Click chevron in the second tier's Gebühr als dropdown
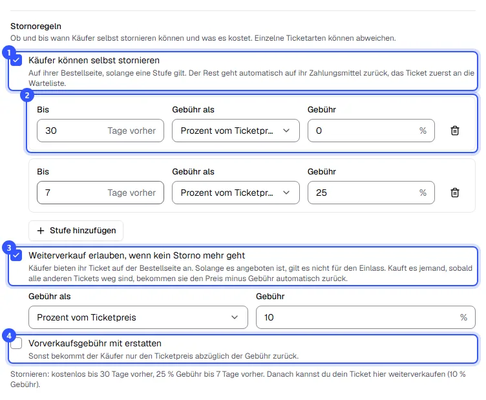Image resolution: width=486 pixels, height=400 pixels. (286, 193)
